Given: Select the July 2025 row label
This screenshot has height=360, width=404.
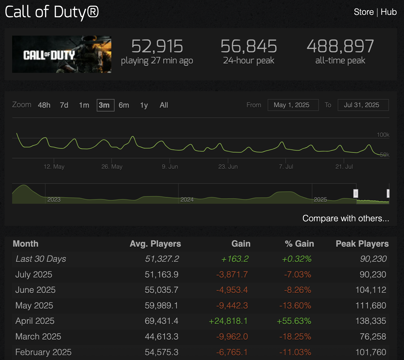Looking at the screenshot, I should [x=34, y=274].
